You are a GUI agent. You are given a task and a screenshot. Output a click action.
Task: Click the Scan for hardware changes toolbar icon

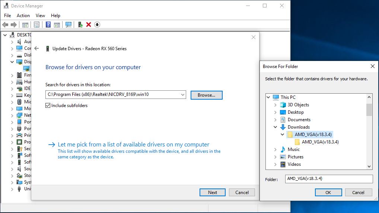(x=69, y=25)
